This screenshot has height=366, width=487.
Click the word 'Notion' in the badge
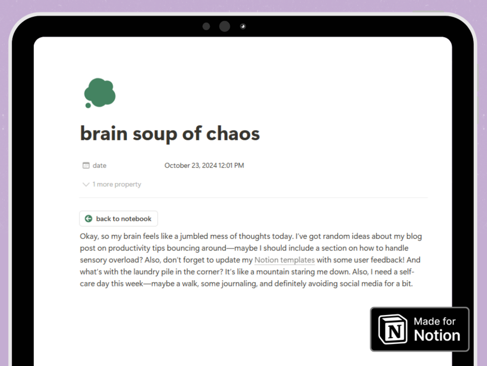pos(437,335)
